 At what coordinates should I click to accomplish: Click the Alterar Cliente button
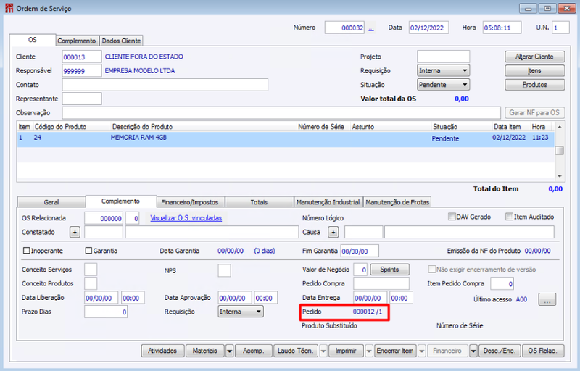[x=534, y=57]
